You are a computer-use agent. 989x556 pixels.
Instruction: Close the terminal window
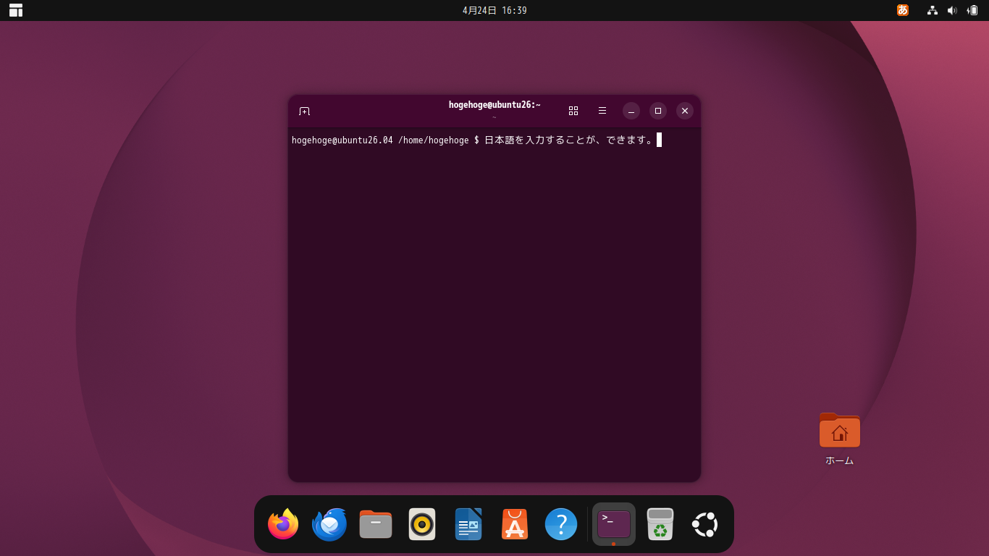pos(685,111)
